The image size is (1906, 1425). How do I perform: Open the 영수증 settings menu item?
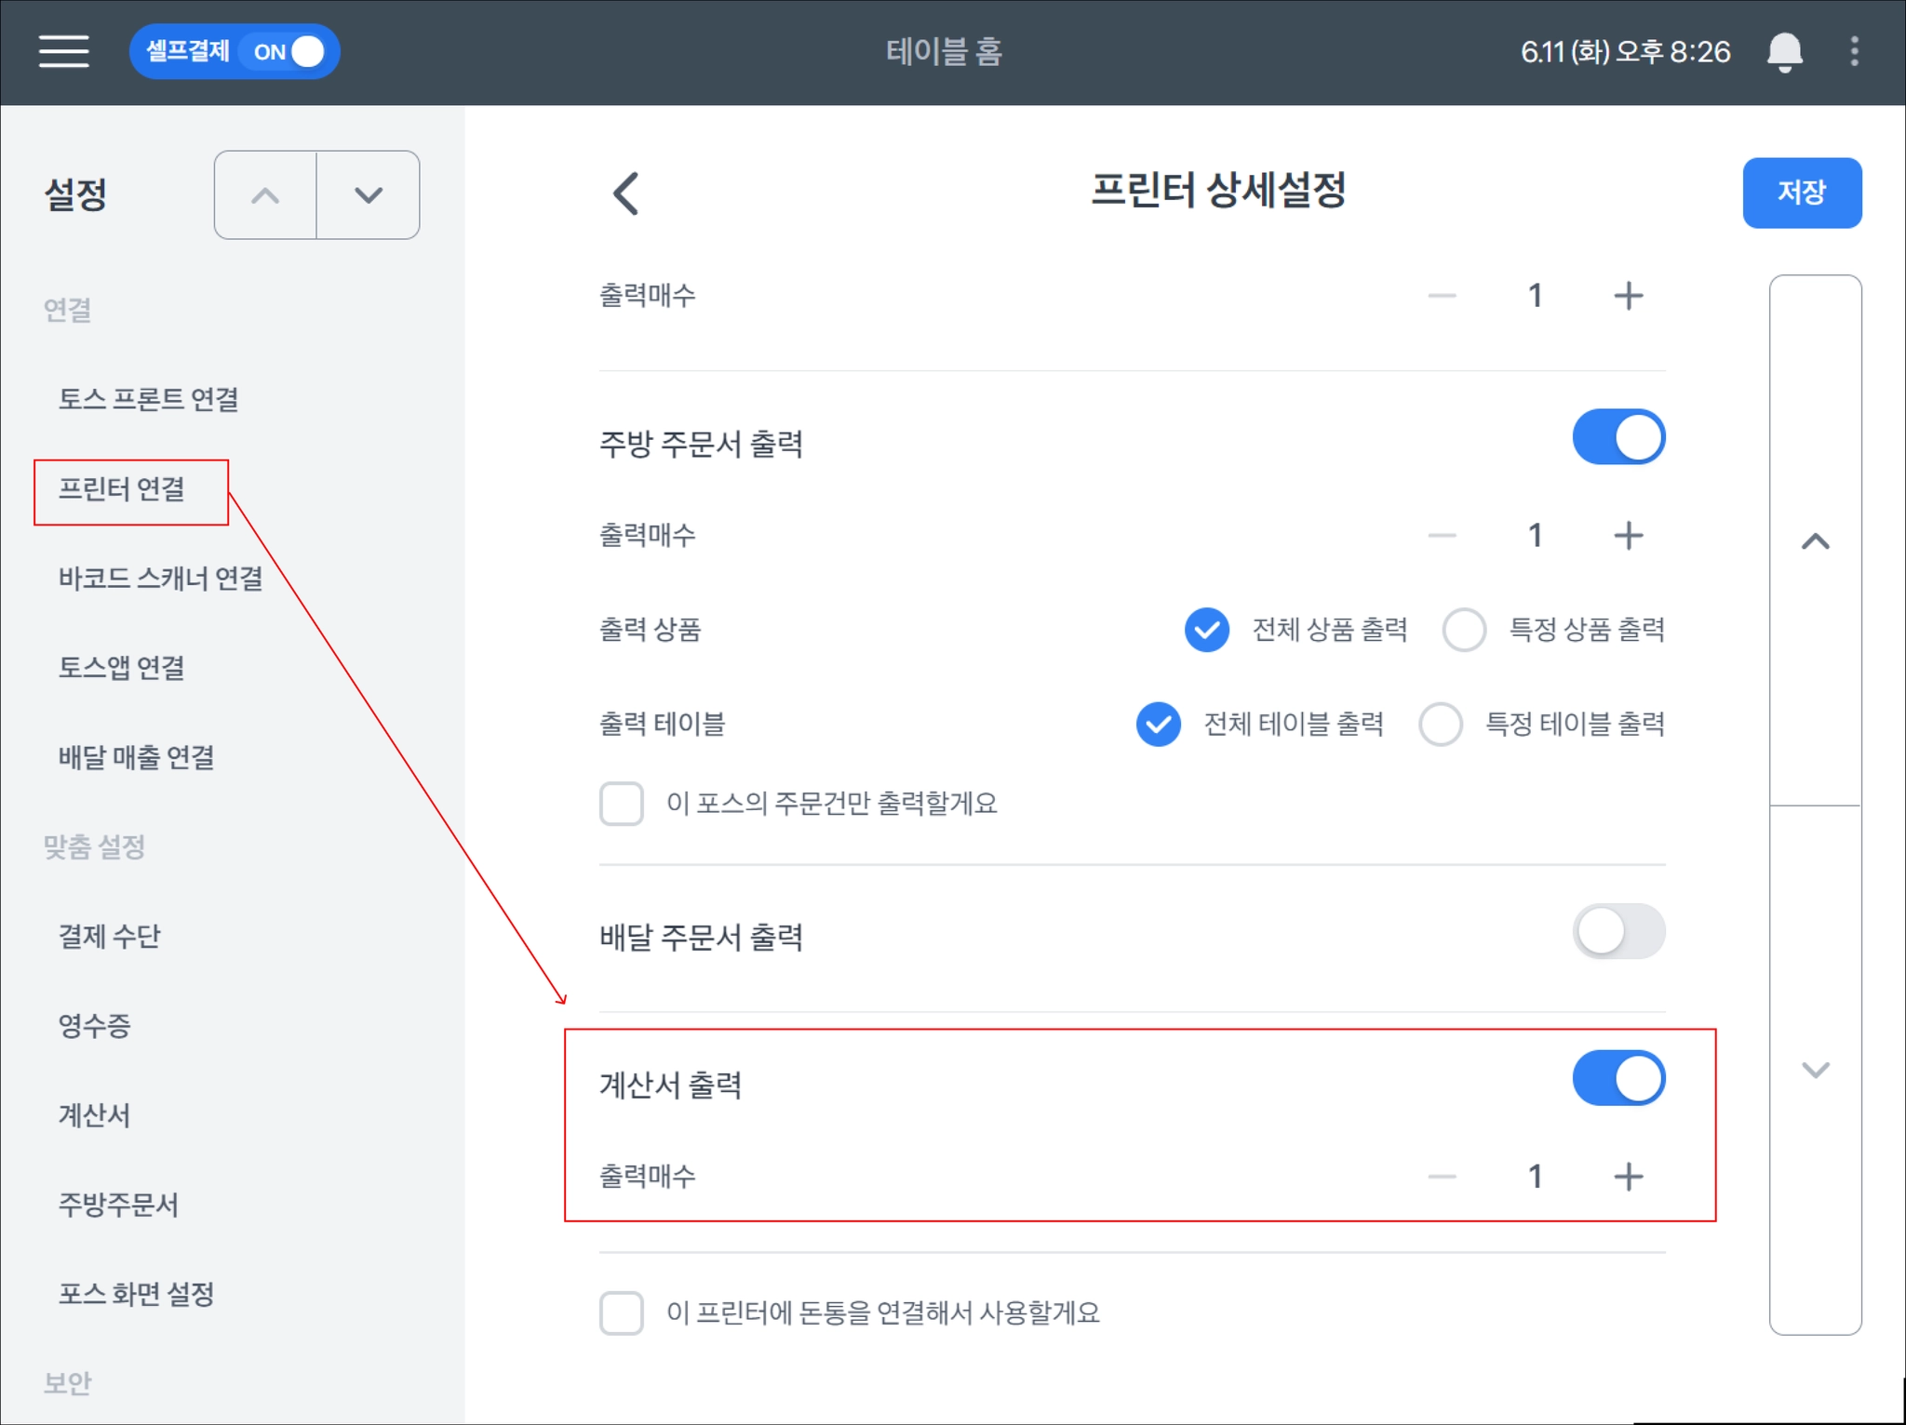coord(95,1025)
